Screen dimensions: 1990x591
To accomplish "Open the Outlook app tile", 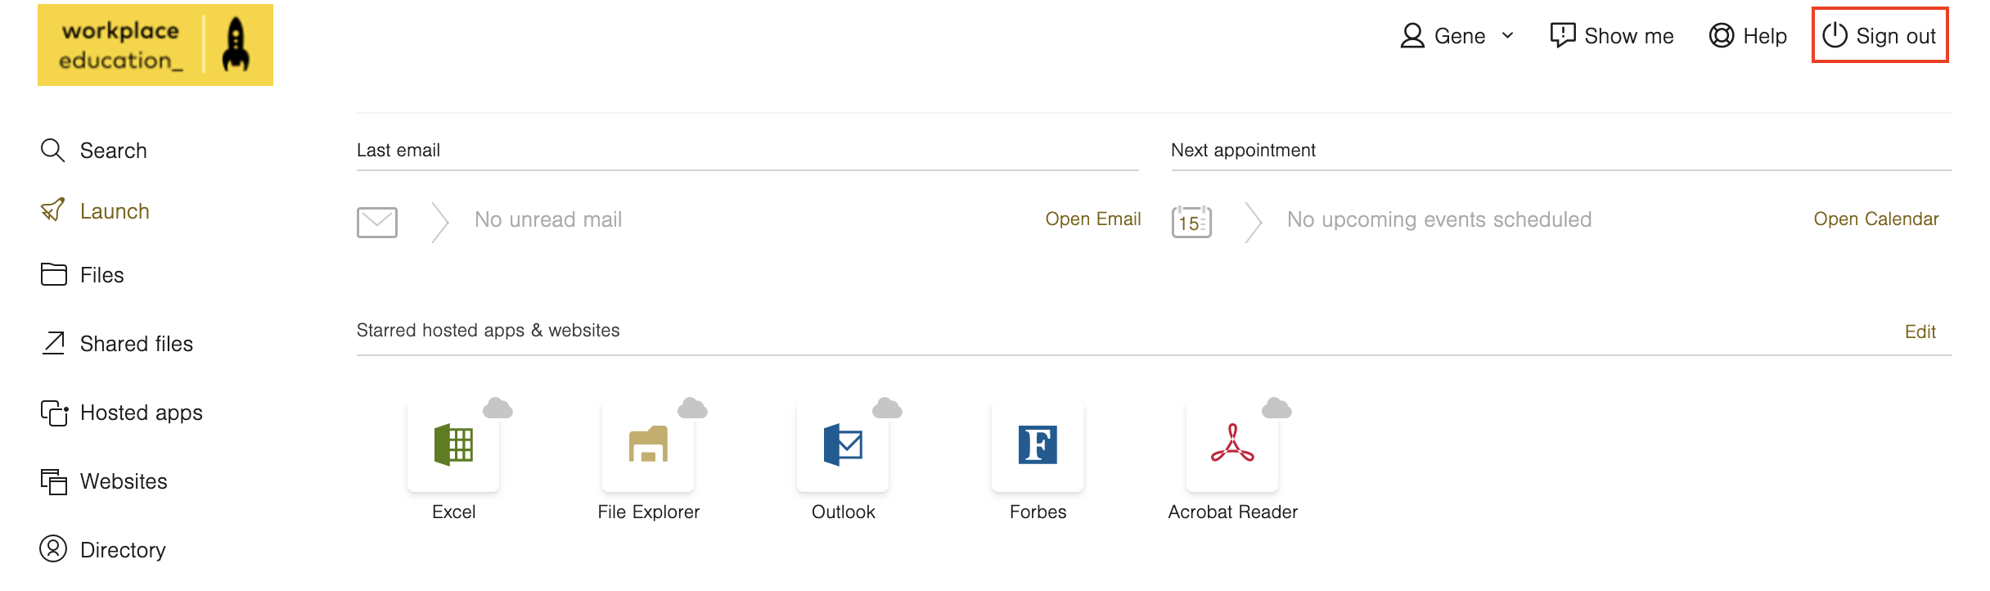I will tap(843, 446).
